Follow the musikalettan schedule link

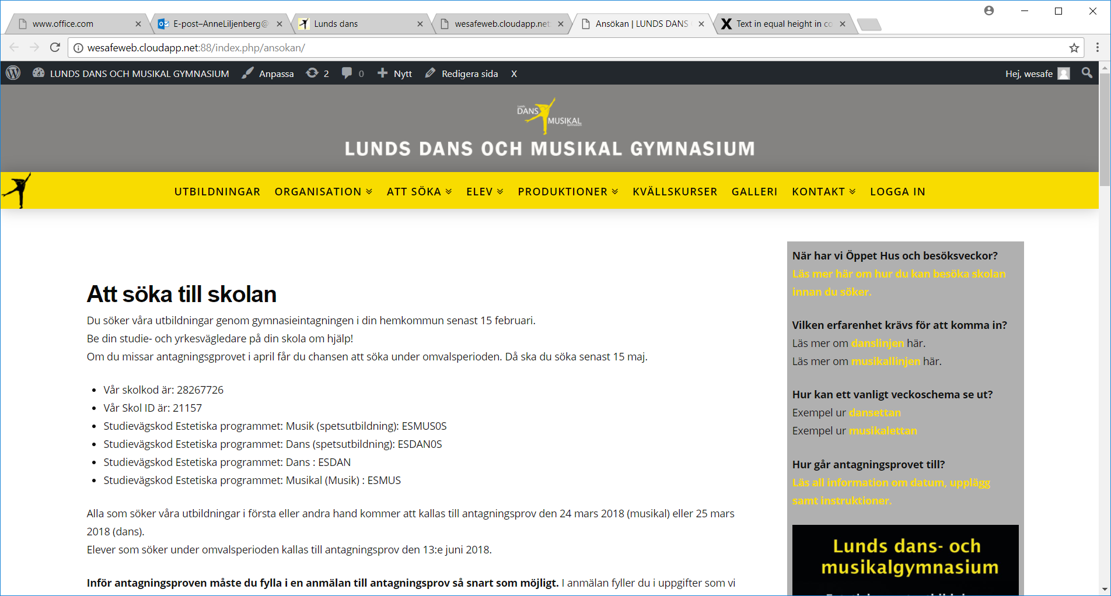(882, 430)
